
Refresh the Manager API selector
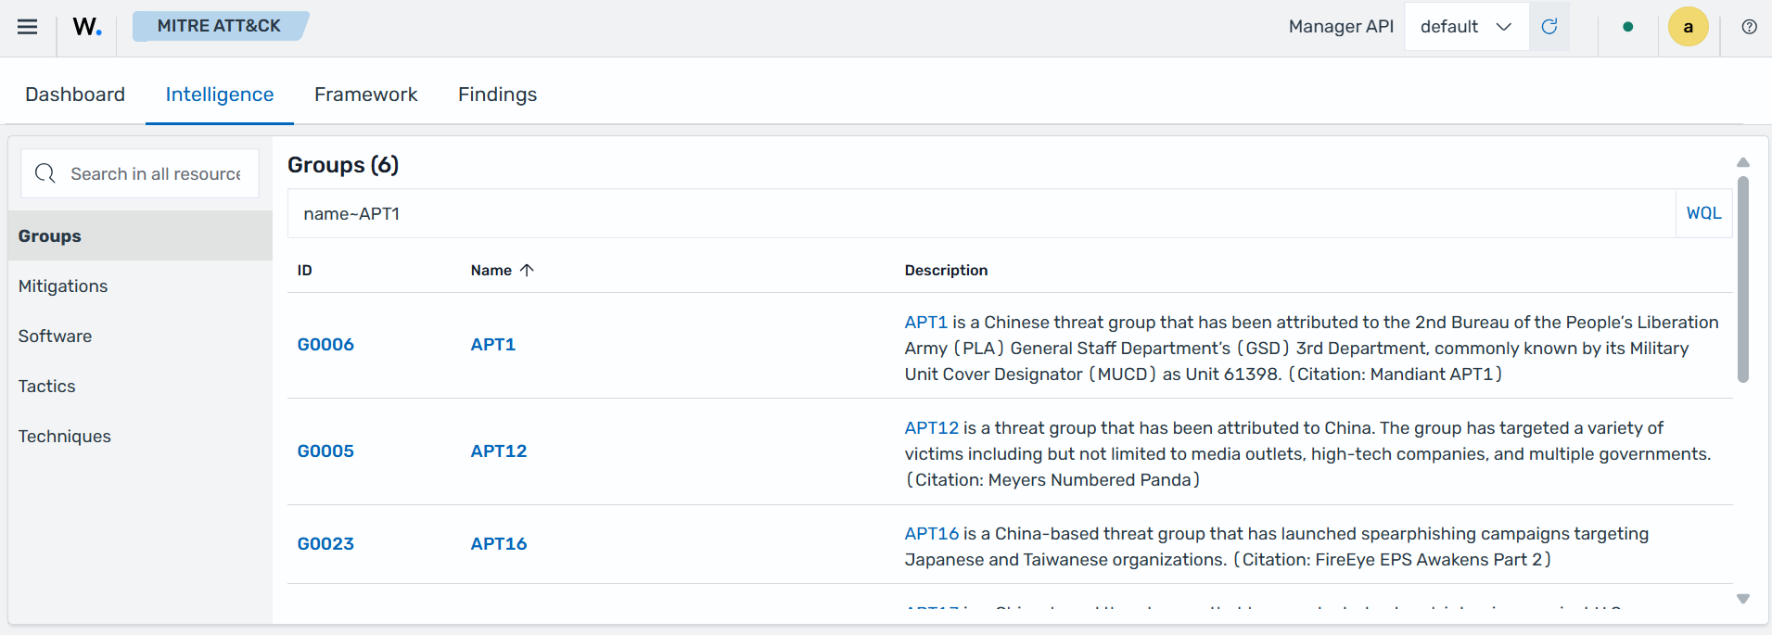tap(1549, 27)
